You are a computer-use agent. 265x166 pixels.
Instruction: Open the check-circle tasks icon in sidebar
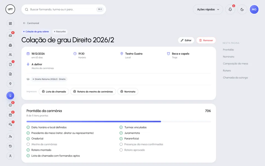point(10,105)
